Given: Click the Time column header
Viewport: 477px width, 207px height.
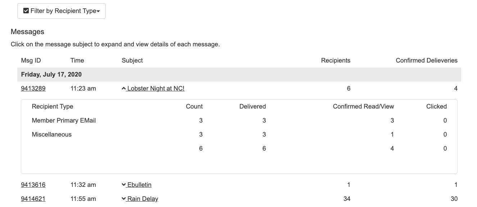Looking at the screenshot, I should point(77,60).
